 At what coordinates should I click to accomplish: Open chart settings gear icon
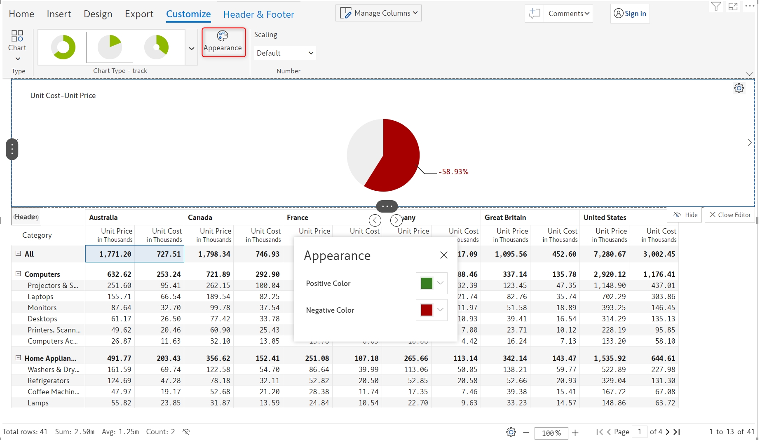tap(739, 88)
